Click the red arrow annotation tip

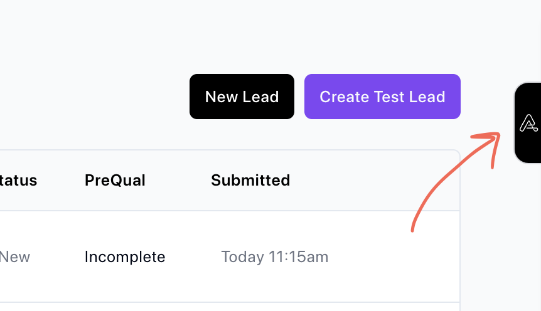(x=498, y=134)
